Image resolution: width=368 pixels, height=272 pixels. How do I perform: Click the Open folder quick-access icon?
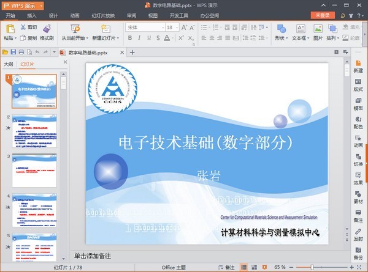(x=5, y=52)
